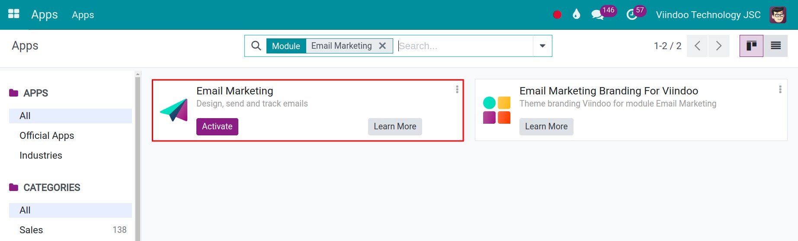
Task: Open Email Marketing card options menu
Action: point(457,89)
